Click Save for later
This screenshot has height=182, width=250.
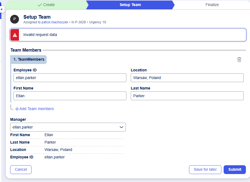[205, 169]
